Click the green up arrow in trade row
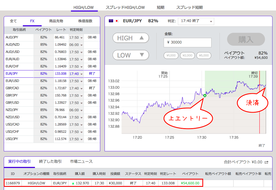Image resolution: width=276 pixels, height=190 pixels. [73, 183]
